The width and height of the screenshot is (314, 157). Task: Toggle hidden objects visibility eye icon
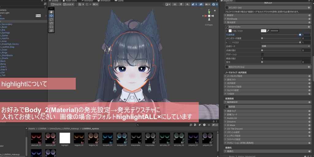coord(201,4)
